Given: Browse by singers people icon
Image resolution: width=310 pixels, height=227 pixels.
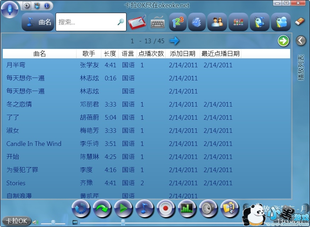Looking at the screenshot, I should tap(217, 22).
